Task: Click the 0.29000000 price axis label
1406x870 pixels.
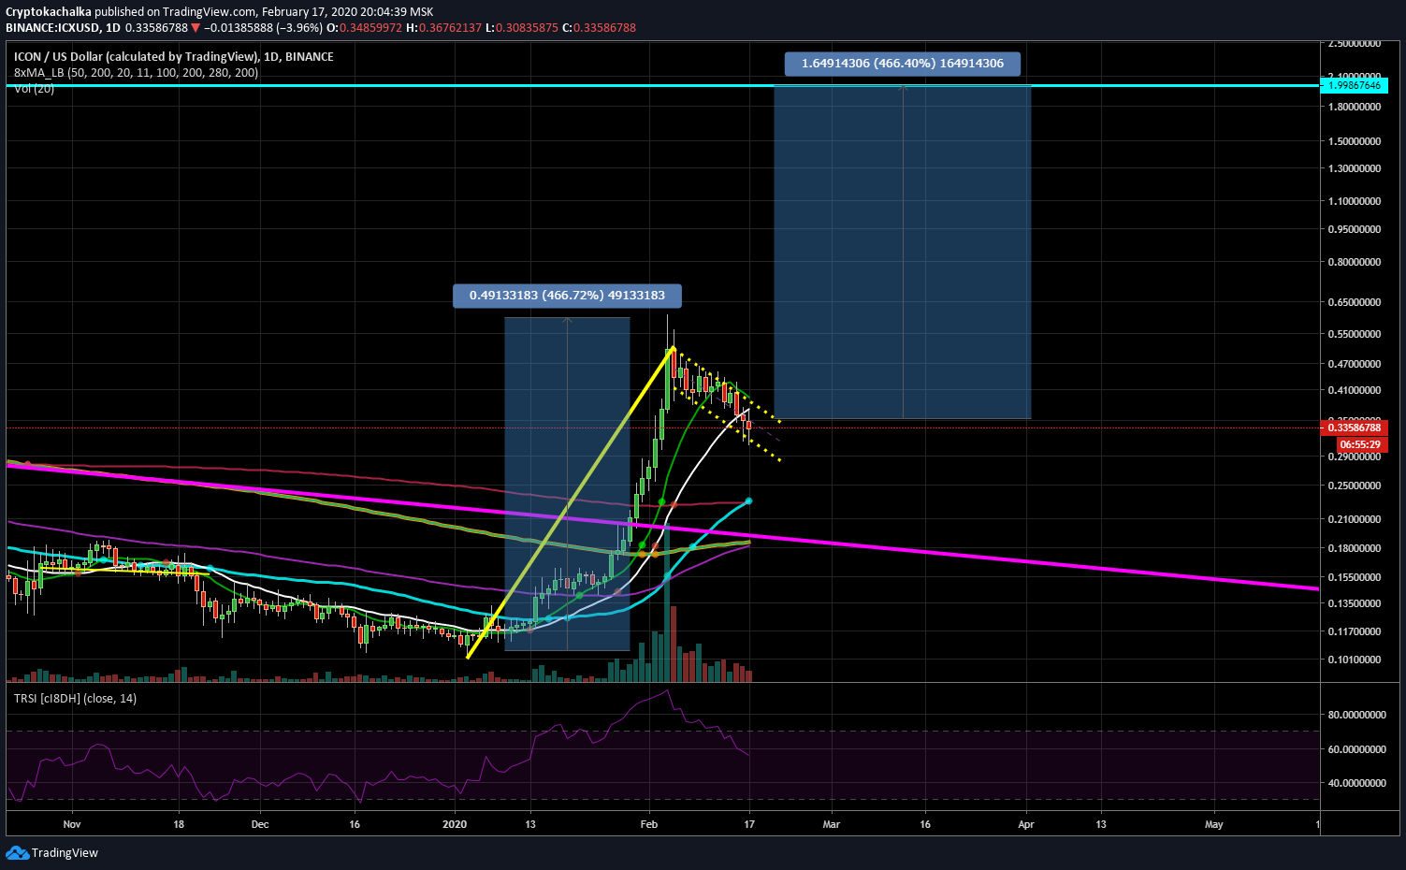Action: (x=1354, y=457)
